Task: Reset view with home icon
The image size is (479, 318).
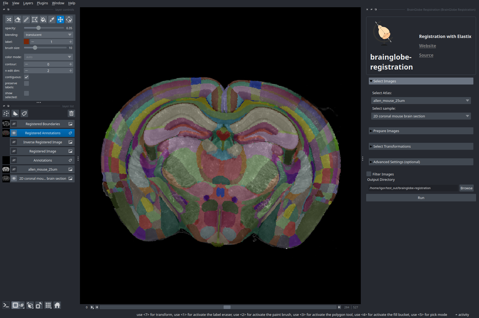Action: click(57, 305)
